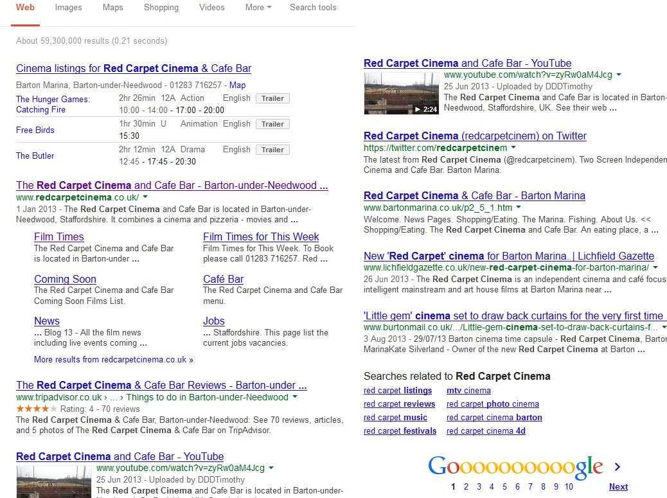Screen dimensions: 667x498
Task: Expand options arrow beside bartonmarina.co.uk URL
Action: [518, 208]
